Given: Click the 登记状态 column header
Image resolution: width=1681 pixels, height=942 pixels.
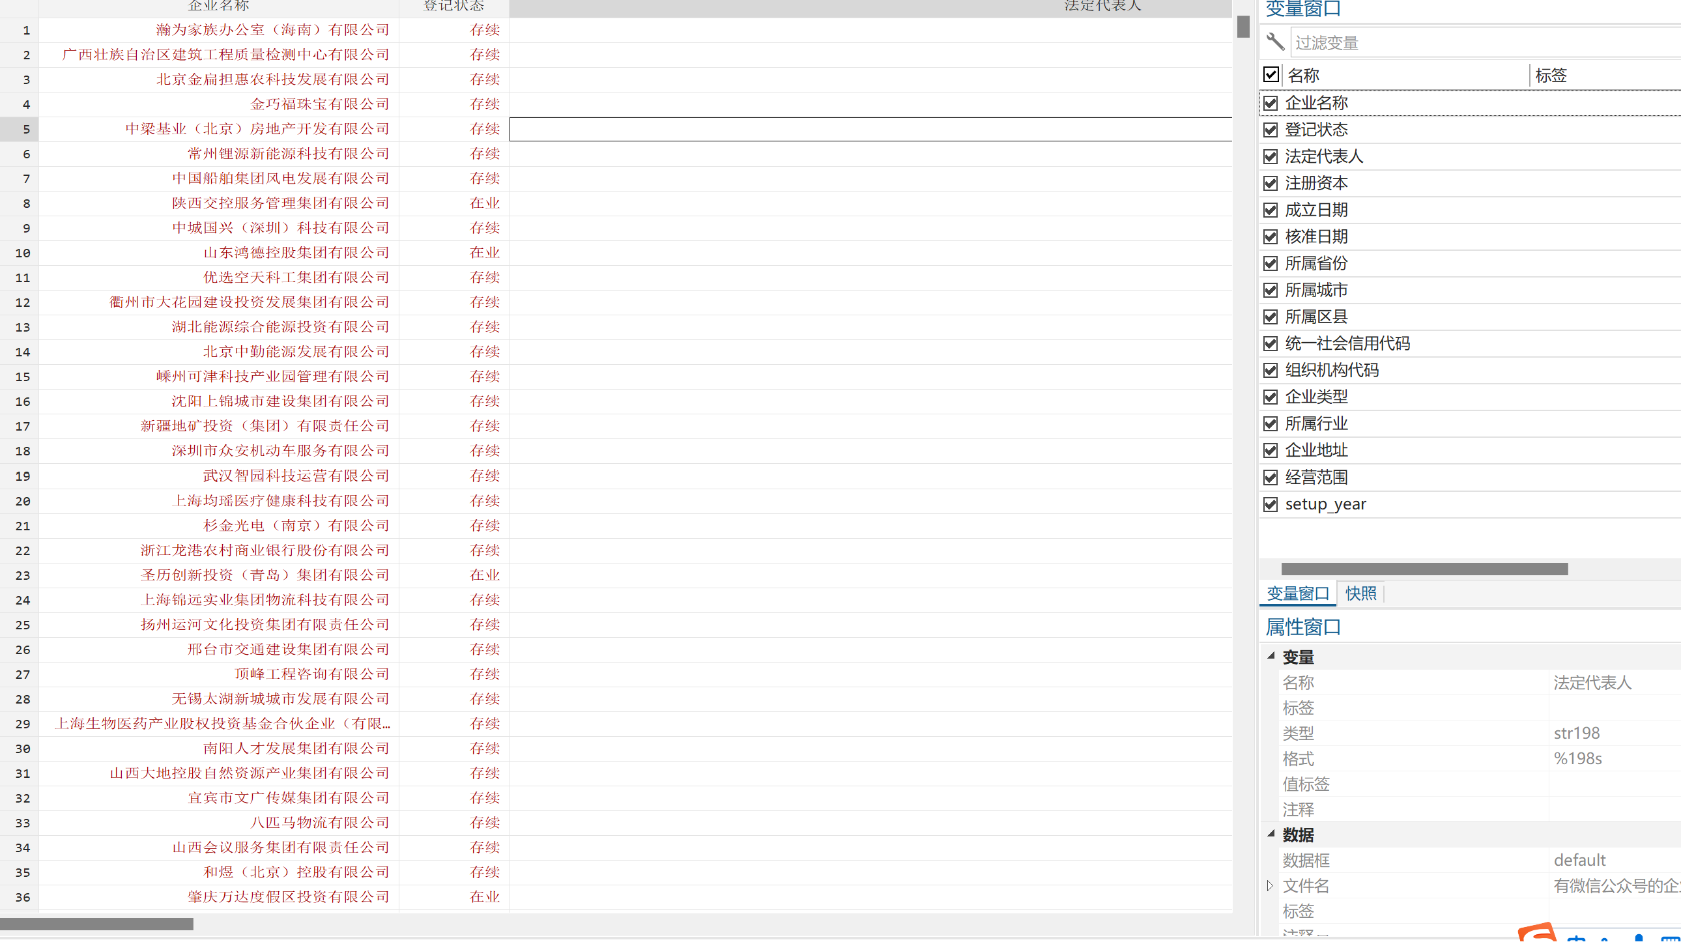Looking at the screenshot, I should (x=453, y=7).
